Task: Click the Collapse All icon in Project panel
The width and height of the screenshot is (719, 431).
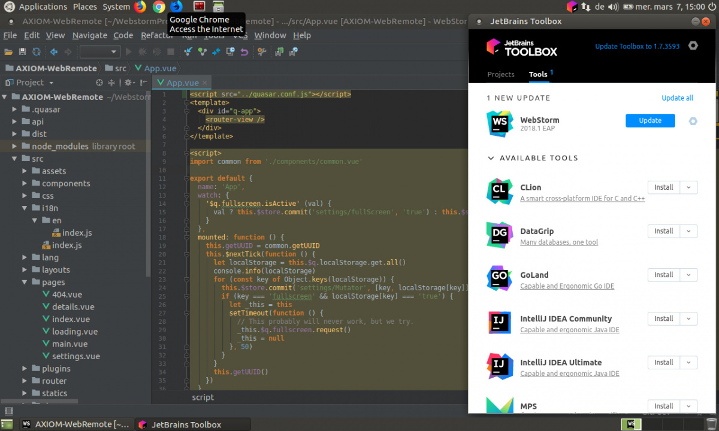Action: [x=111, y=83]
